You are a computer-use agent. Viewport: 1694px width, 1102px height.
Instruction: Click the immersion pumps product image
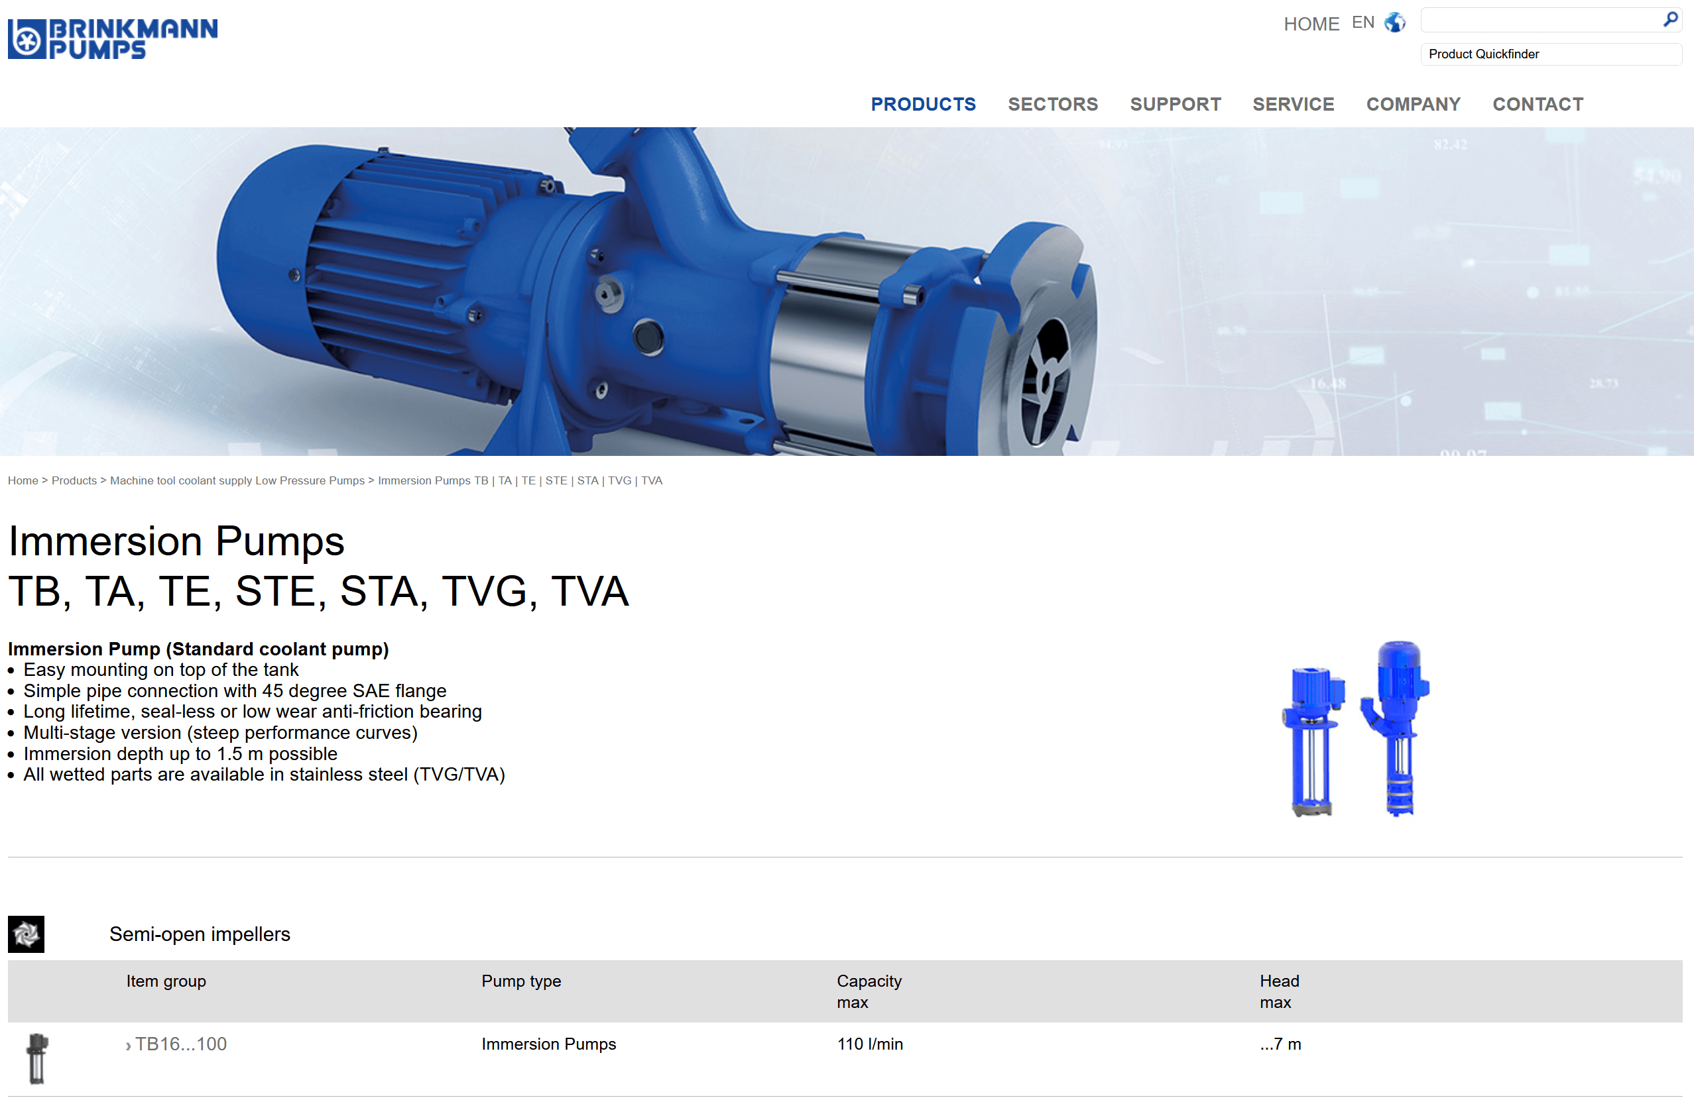1357,728
